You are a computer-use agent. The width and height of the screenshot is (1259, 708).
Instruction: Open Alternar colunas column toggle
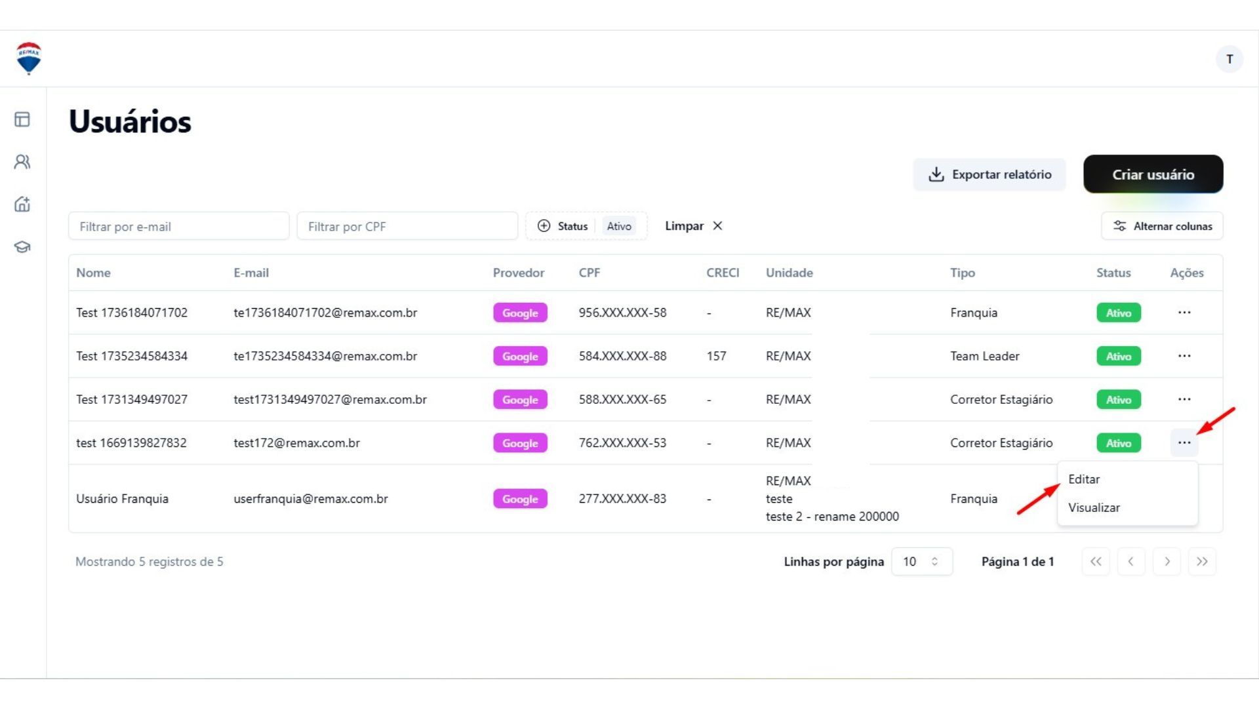click(x=1162, y=226)
